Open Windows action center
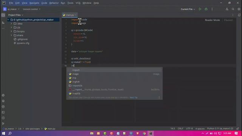242x136 pixels. tap(236, 133)
